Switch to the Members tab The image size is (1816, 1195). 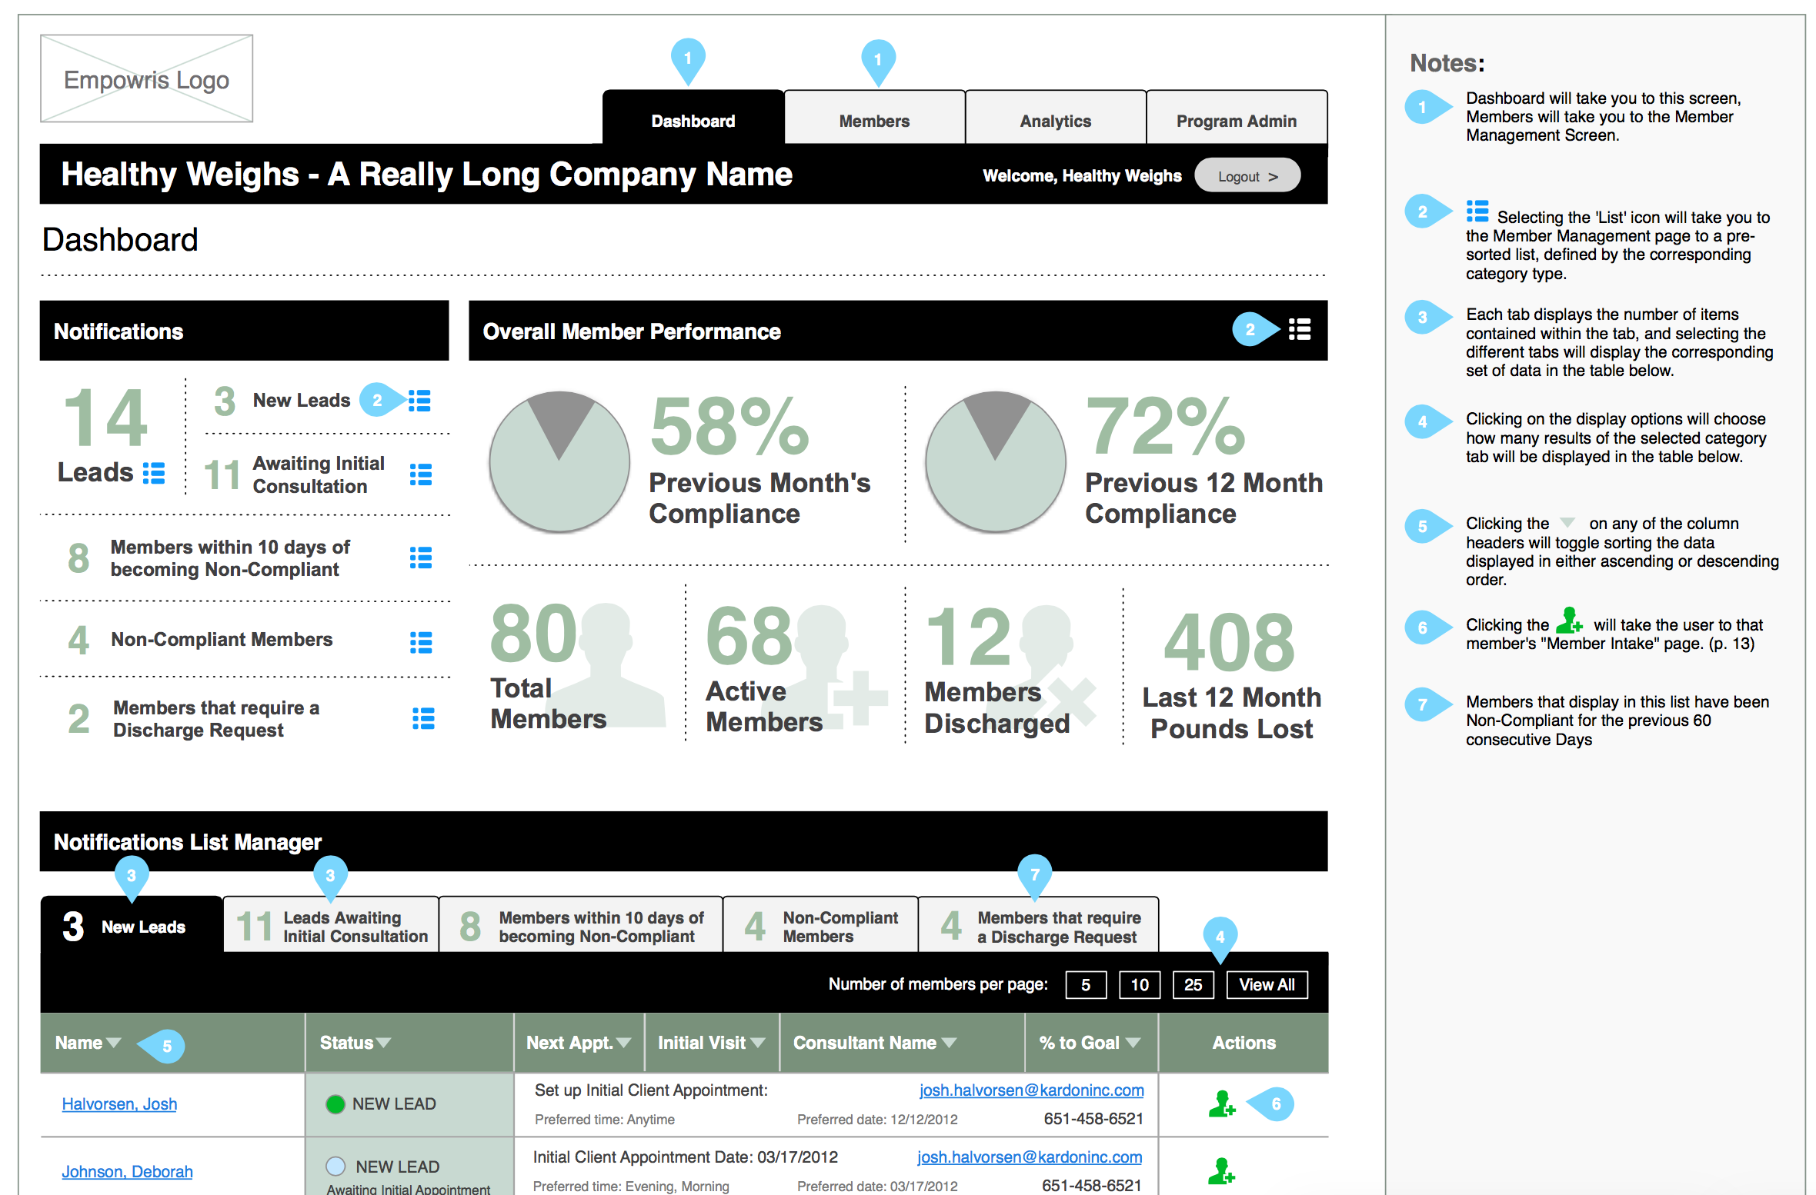coord(874,117)
